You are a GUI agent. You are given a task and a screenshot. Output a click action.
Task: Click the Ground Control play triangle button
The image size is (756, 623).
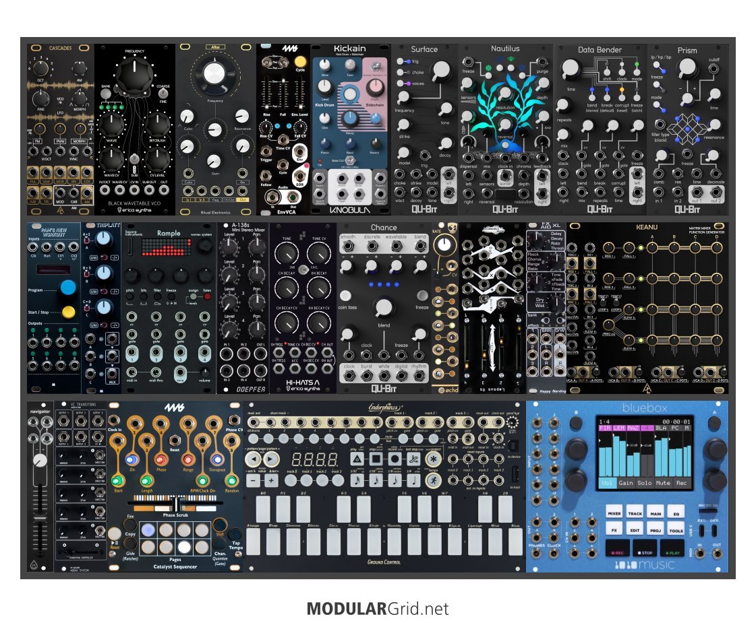[356, 459]
